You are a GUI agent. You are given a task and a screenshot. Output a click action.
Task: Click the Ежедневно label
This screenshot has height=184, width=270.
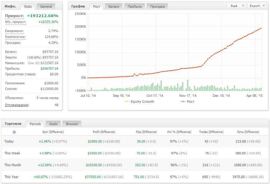[x=14, y=31]
